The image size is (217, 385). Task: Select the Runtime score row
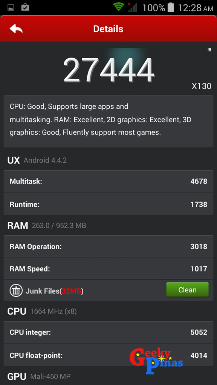[x=108, y=204]
